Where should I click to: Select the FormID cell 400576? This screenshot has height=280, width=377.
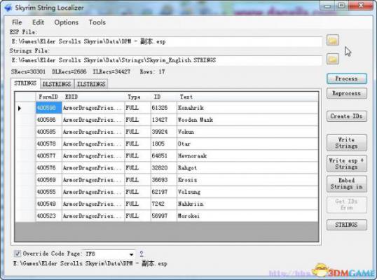coord(49,168)
